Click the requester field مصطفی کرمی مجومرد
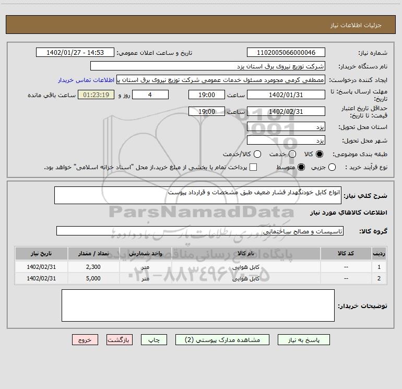The width and height of the screenshot is (402, 389). point(221,80)
